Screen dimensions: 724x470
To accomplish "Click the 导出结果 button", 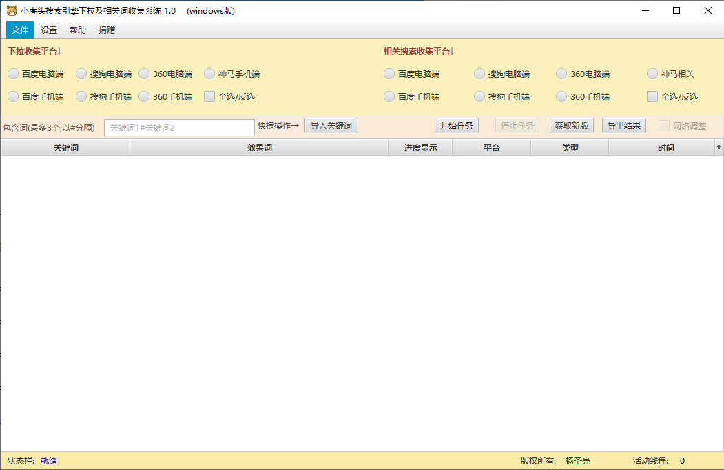I will (624, 126).
